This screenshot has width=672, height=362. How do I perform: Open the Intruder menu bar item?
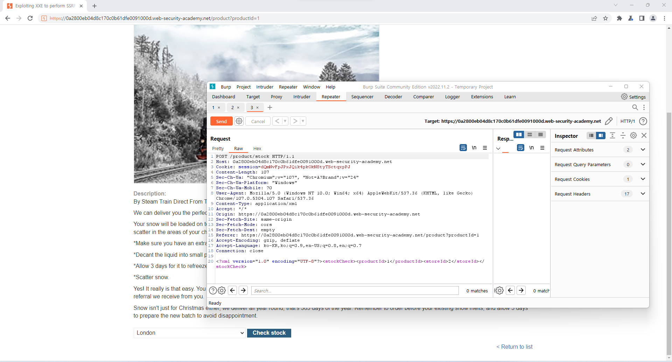pos(265,87)
